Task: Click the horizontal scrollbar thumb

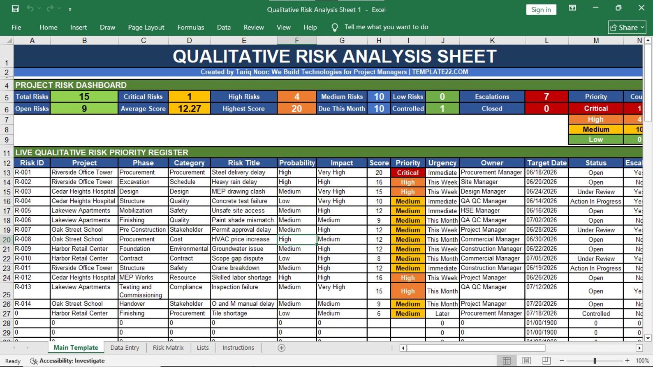Action: (x=476, y=348)
